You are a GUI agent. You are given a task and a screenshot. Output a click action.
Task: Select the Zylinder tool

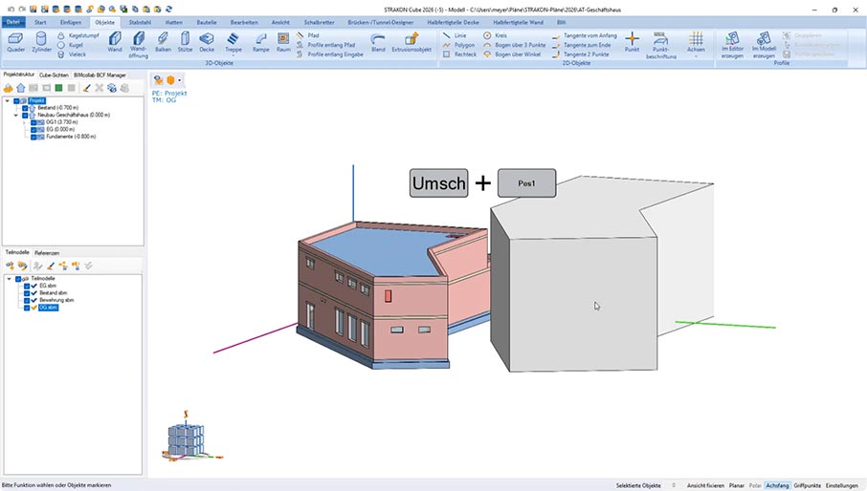coord(41,41)
